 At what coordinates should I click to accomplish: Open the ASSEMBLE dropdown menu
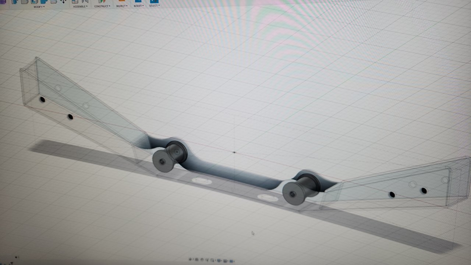pos(80,6)
